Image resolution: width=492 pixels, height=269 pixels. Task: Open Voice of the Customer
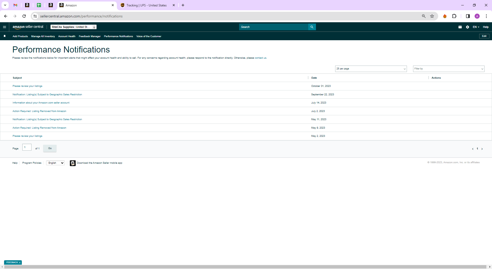point(149,36)
